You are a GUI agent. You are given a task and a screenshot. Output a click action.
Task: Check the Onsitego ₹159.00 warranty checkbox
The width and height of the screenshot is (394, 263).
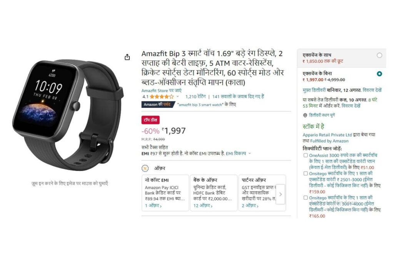pos(306,174)
